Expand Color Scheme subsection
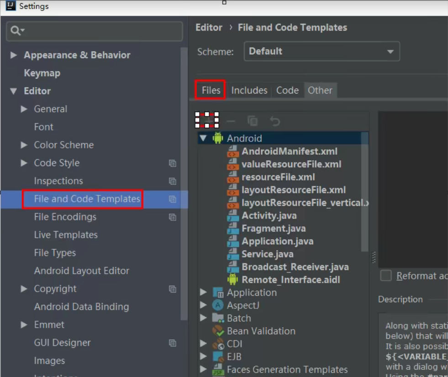448x377 pixels. [x=24, y=145]
